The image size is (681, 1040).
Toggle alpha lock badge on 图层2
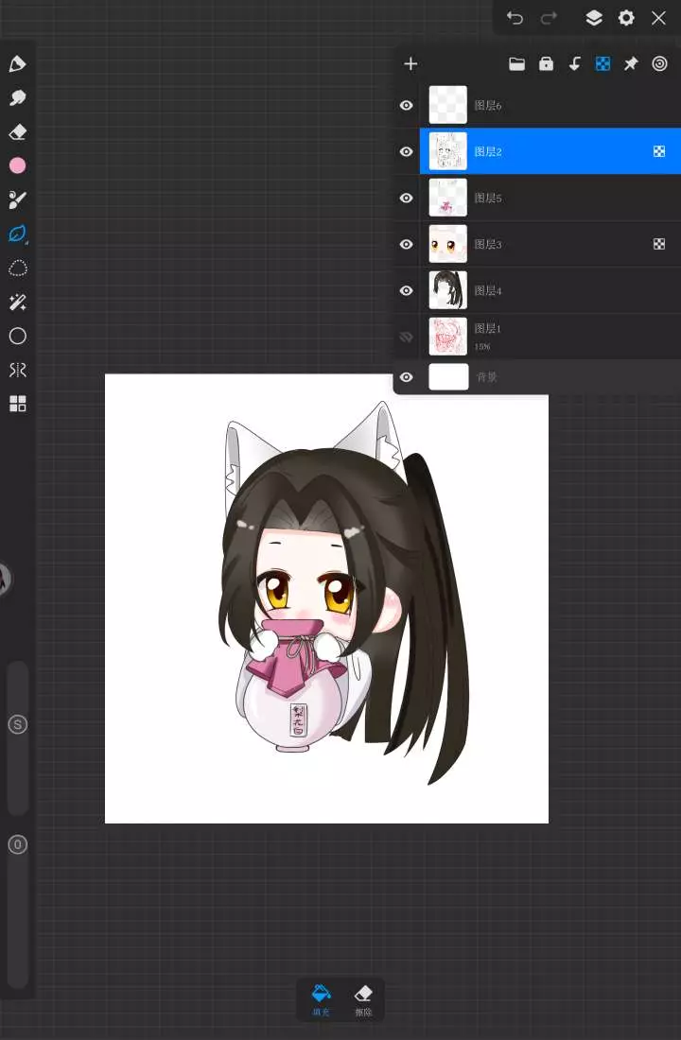pyautogui.click(x=659, y=151)
